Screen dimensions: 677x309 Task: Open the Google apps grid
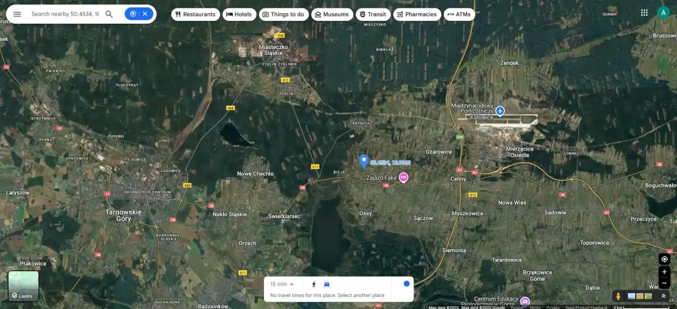coord(644,12)
